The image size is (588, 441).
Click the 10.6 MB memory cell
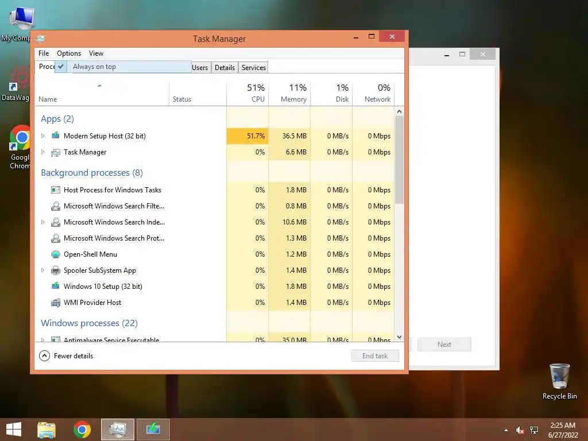coord(289,222)
